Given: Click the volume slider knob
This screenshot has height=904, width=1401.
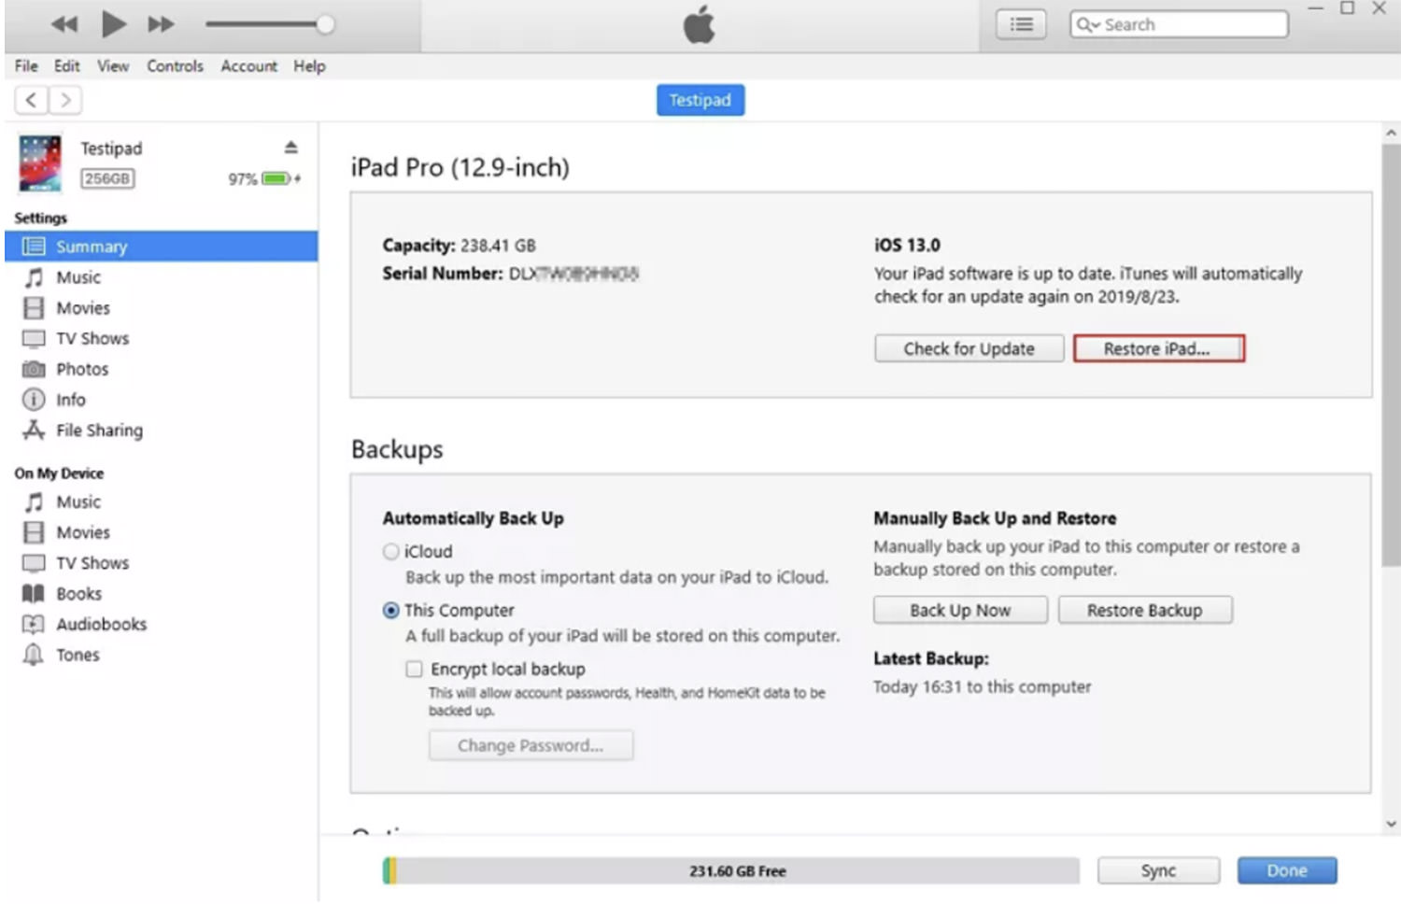Looking at the screenshot, I should point(325,24).
